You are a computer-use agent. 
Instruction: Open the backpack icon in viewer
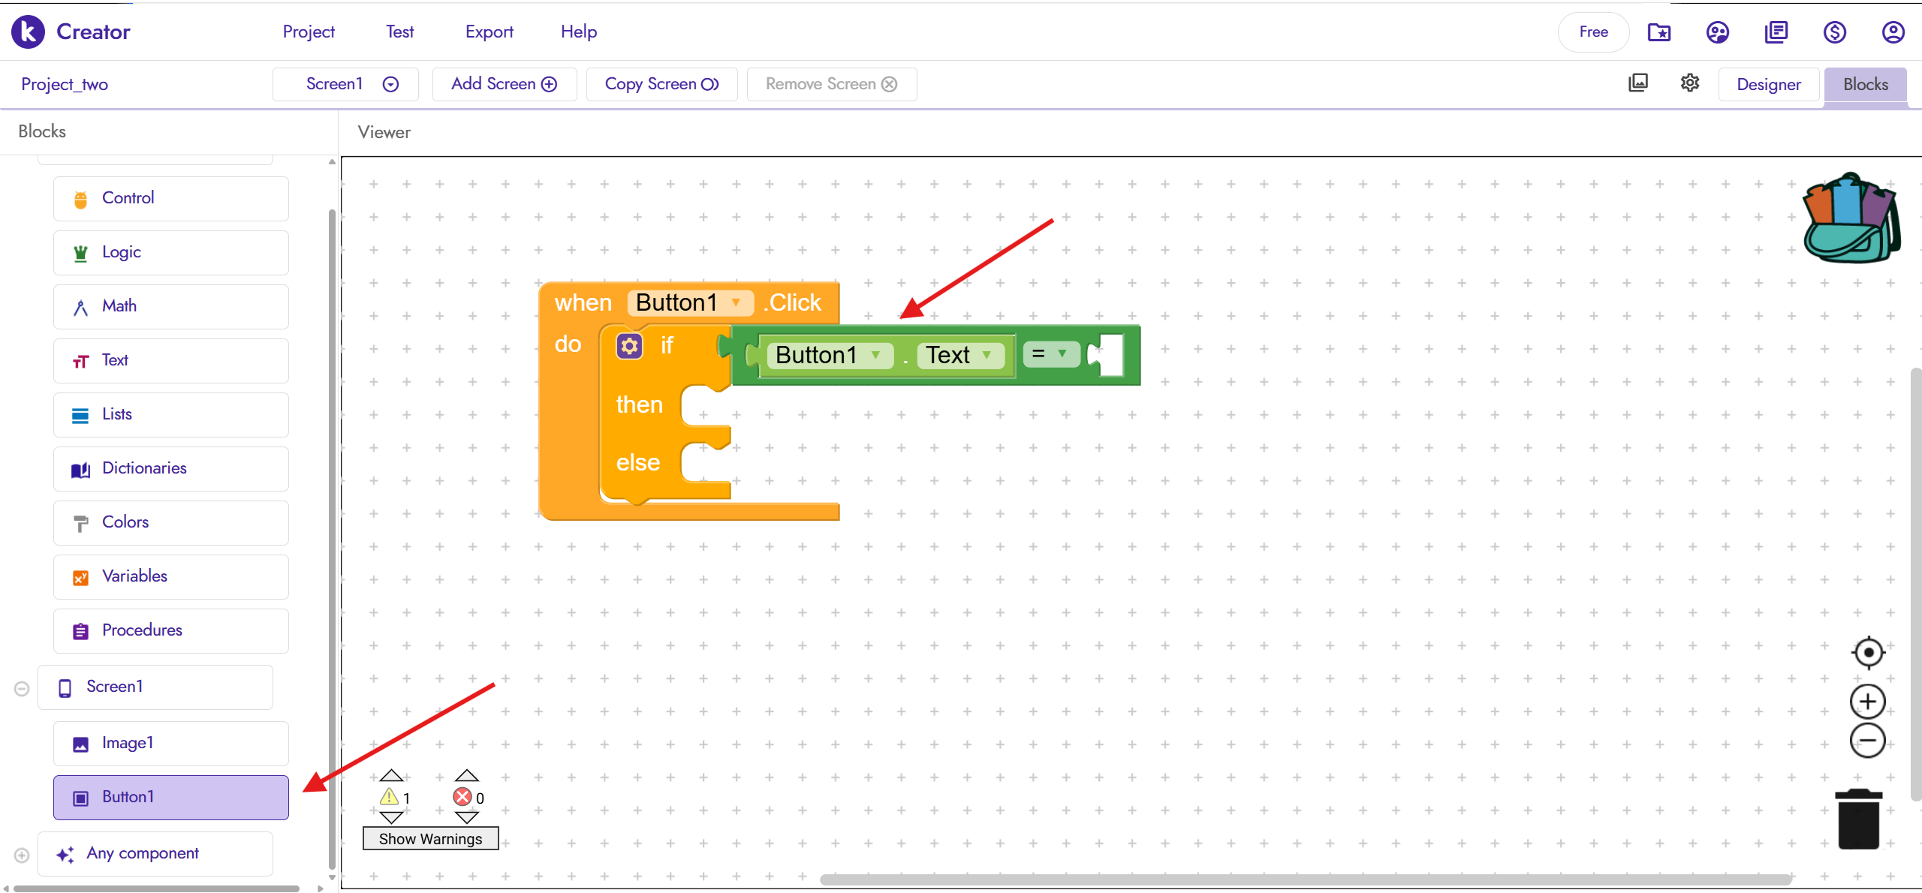coord(1850,218)
